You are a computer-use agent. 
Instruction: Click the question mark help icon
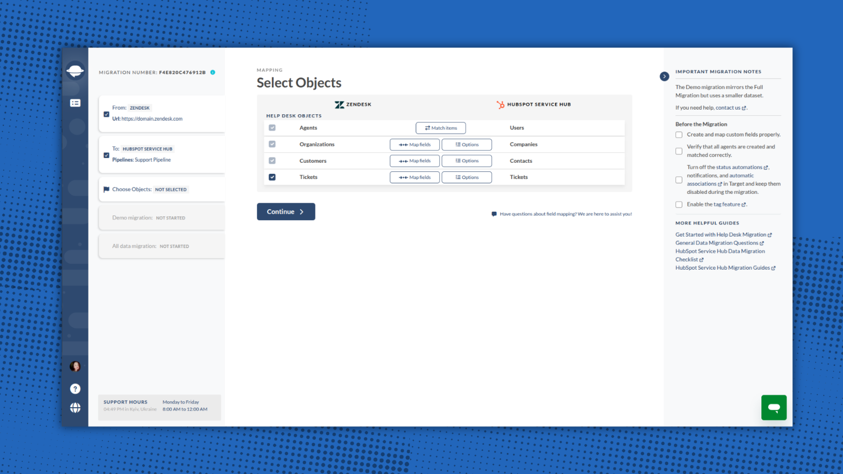(x=75, y=389)
